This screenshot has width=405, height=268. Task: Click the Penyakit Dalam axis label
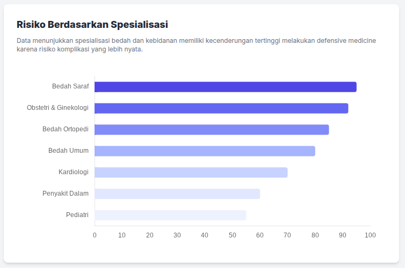tap(66, 193)
